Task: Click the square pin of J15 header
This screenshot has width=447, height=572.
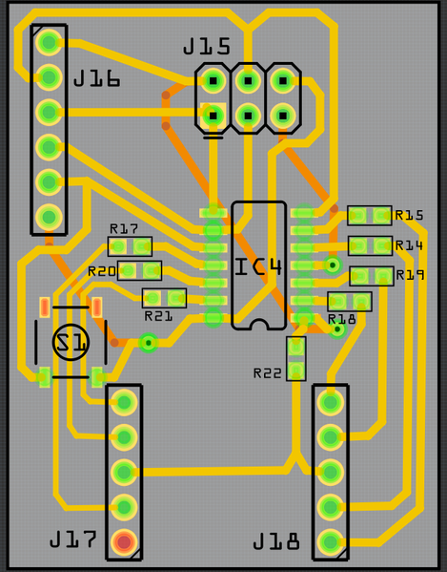Action: point(213,116)
